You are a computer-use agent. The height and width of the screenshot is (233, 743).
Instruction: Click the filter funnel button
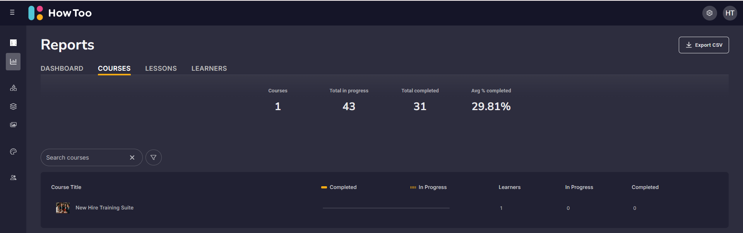click(x=154, y=158)
